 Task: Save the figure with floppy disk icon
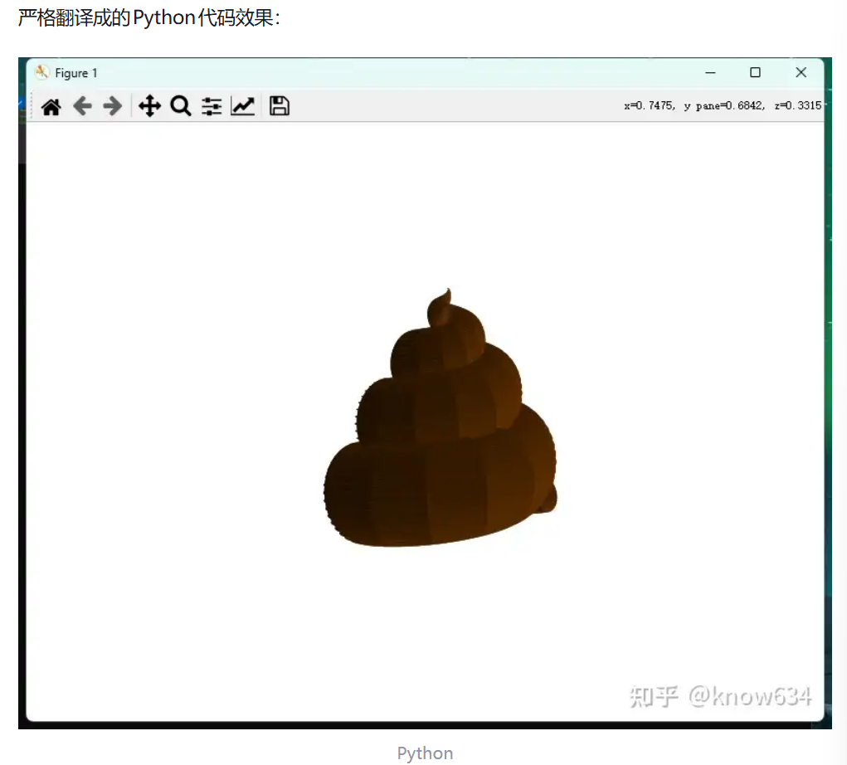(280, 106)
